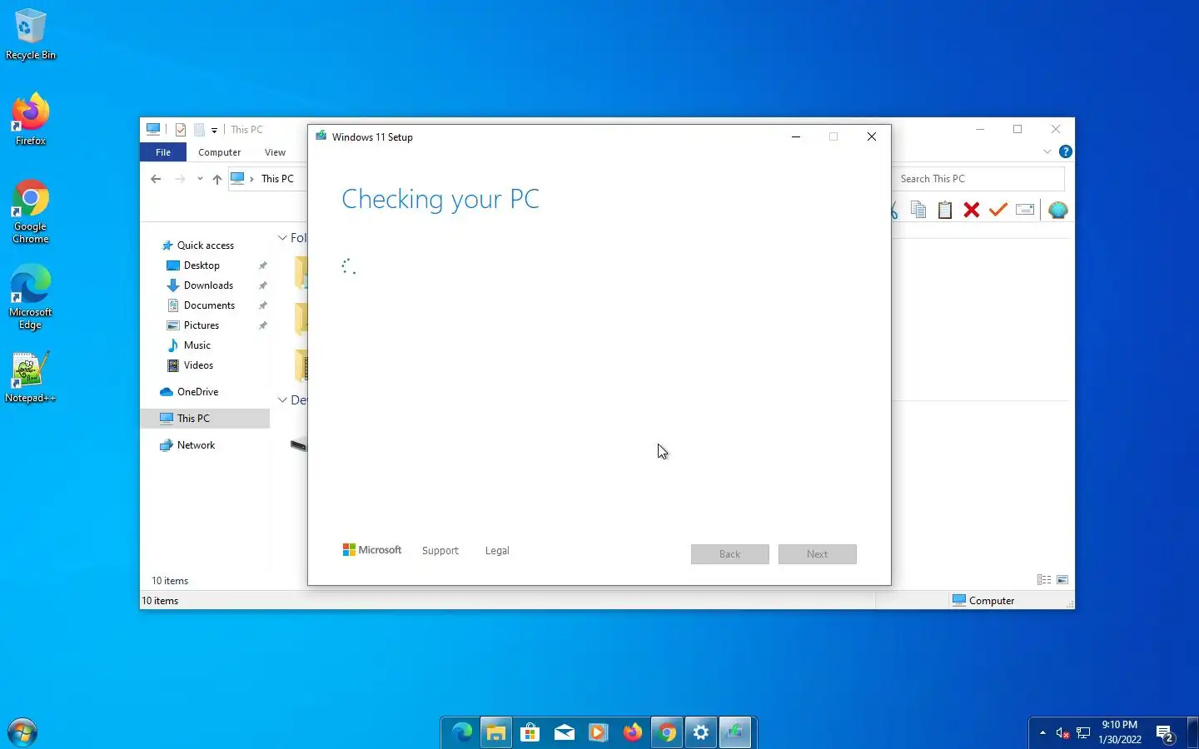This screenshot has width=1199, height=749.
Task: Click the Copy icon in File Explorer toolbar
Action: (918, 210)
